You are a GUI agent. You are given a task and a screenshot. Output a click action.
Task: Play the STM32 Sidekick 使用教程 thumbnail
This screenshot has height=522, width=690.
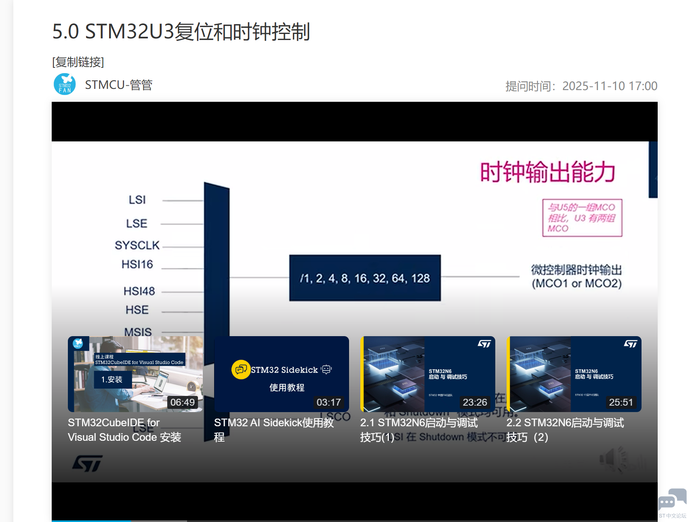[282, 374]
